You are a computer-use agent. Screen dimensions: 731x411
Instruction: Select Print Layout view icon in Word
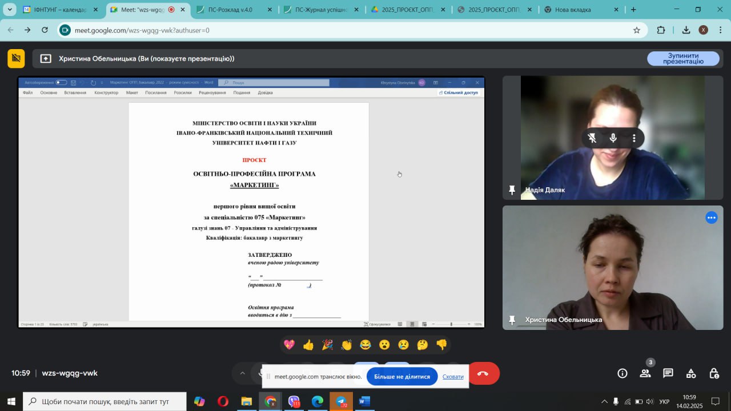click(412, 324)
